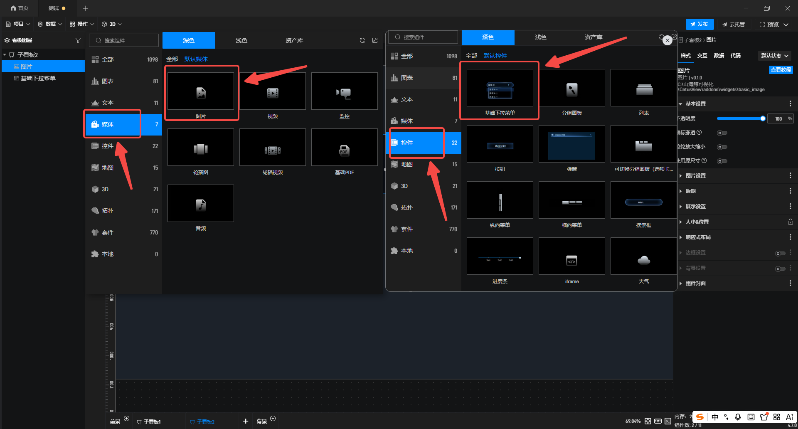Click the 查看教程 button

coord(781,70)
